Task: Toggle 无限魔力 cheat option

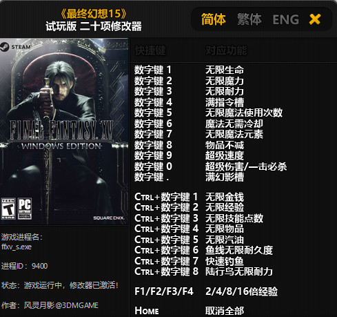Action: (225, 81)
